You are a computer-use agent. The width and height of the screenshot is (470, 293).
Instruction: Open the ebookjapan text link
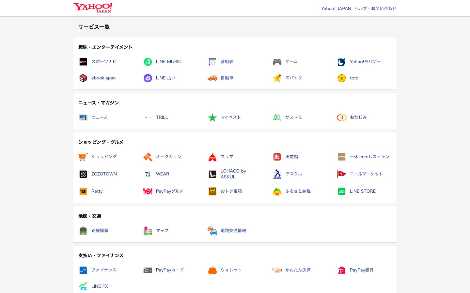(103, 78)
